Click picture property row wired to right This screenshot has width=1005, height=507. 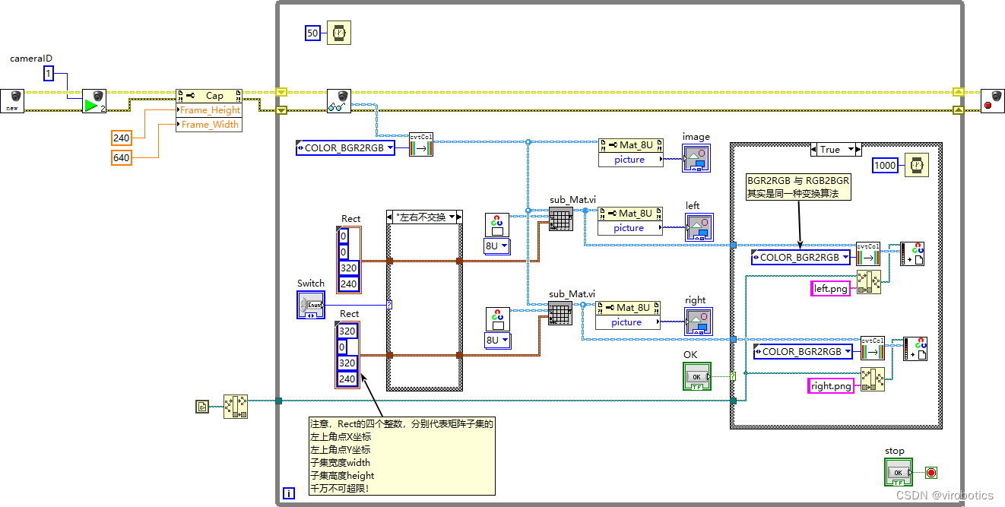pyautogui.click(x=628, y=322)
